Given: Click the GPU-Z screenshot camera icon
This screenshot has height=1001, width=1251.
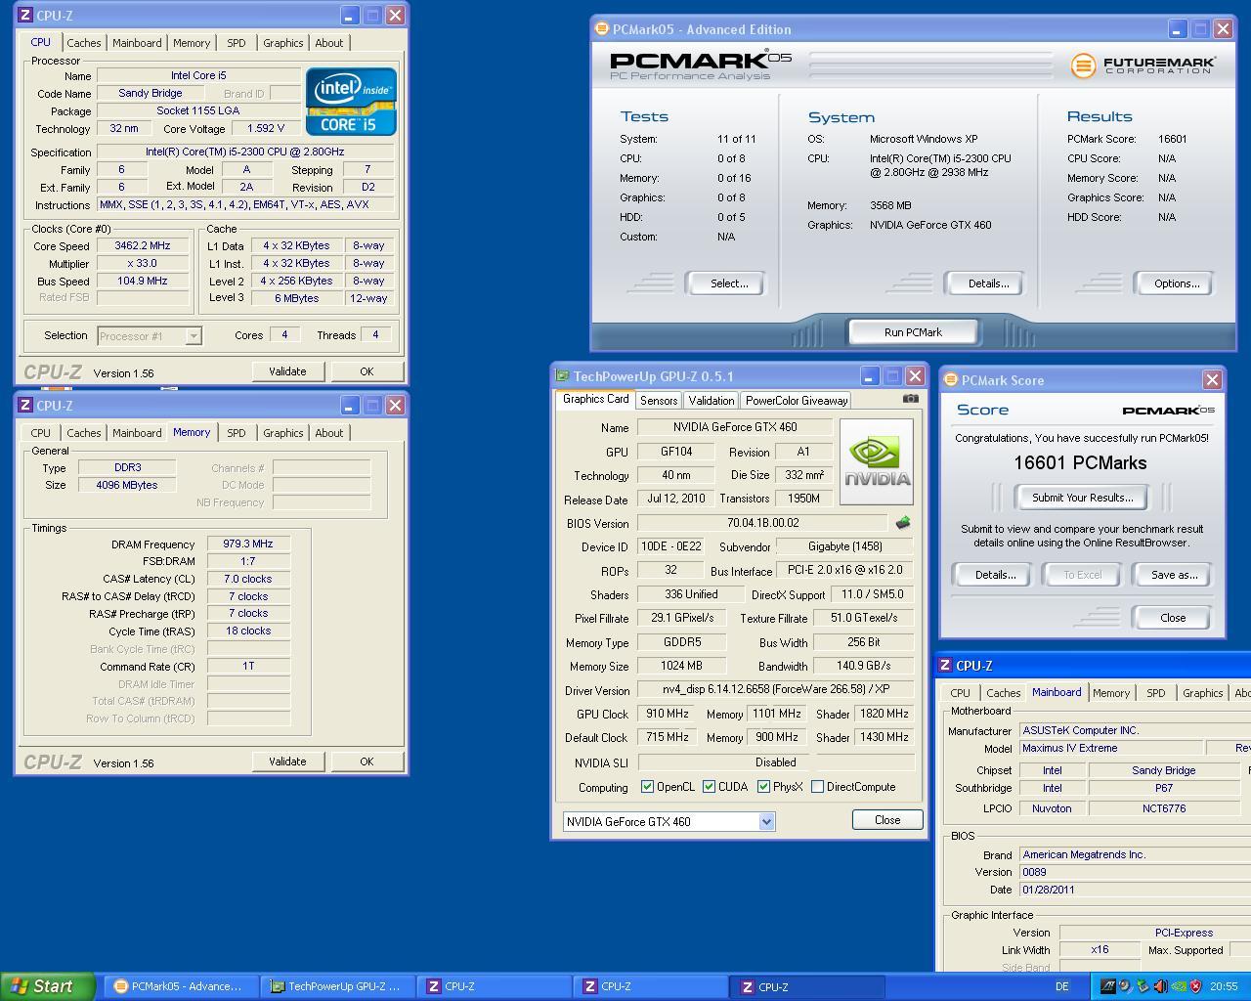Looking at the screenshot, I should (x=910, y=399).
